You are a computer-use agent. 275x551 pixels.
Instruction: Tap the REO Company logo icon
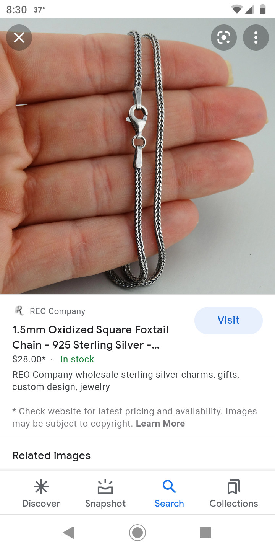click(19, 311)
